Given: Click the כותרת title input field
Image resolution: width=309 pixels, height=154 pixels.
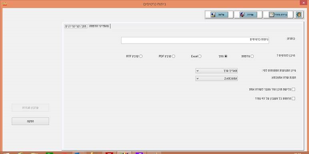Looking at the screenshot, I should pyautogui.click(x=195, y=40).
